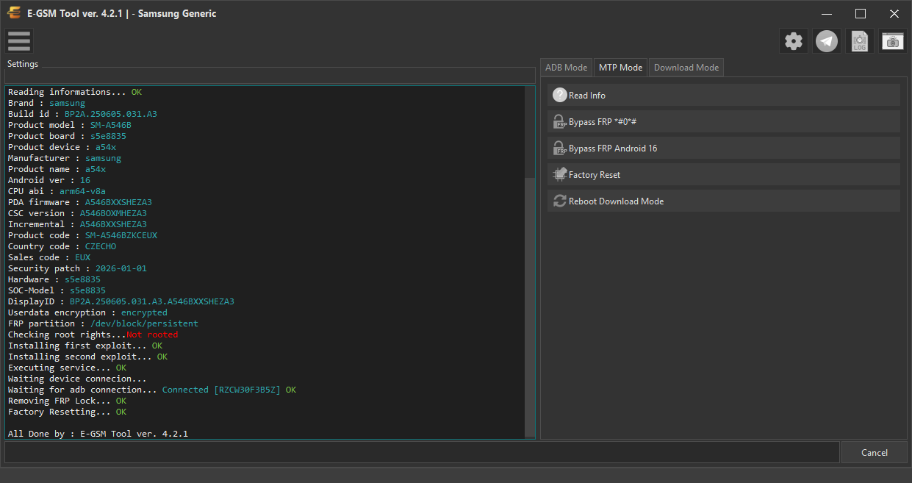Click the Android ver 16 value

tap(85, 180)
